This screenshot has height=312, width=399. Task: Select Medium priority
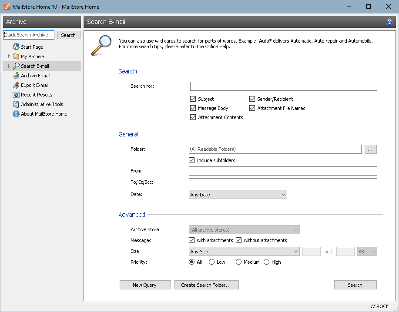tap(238, 262)
